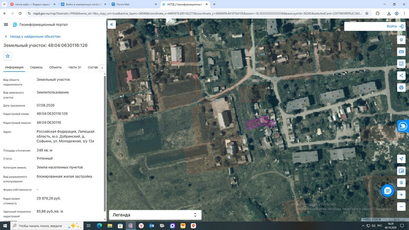This screenshot has width=409, height=230.
Task: Reload the browser page
Action: click(x=20, y=13)
